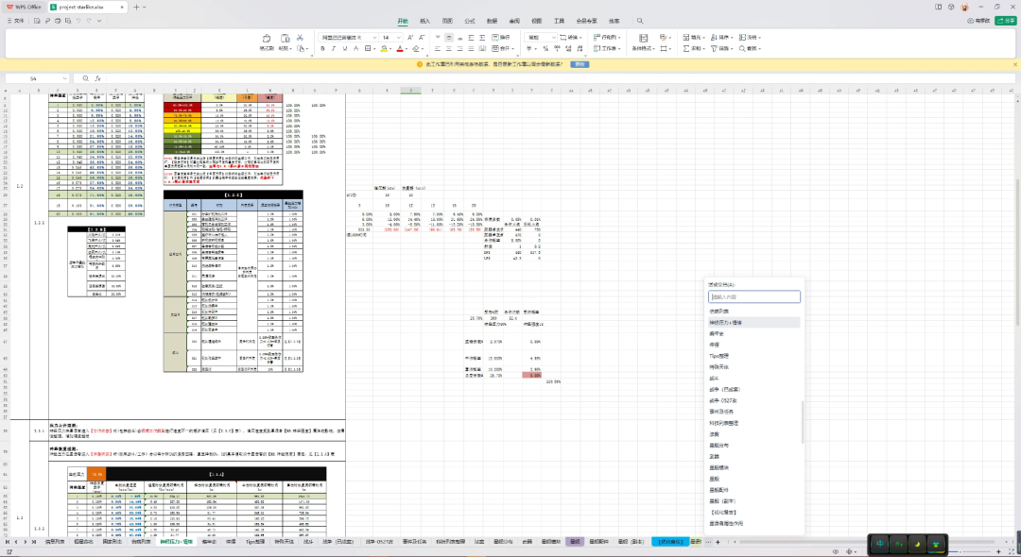Center cell content horizontally
This screenshot has height=557, width=1021.
(449, 49)
